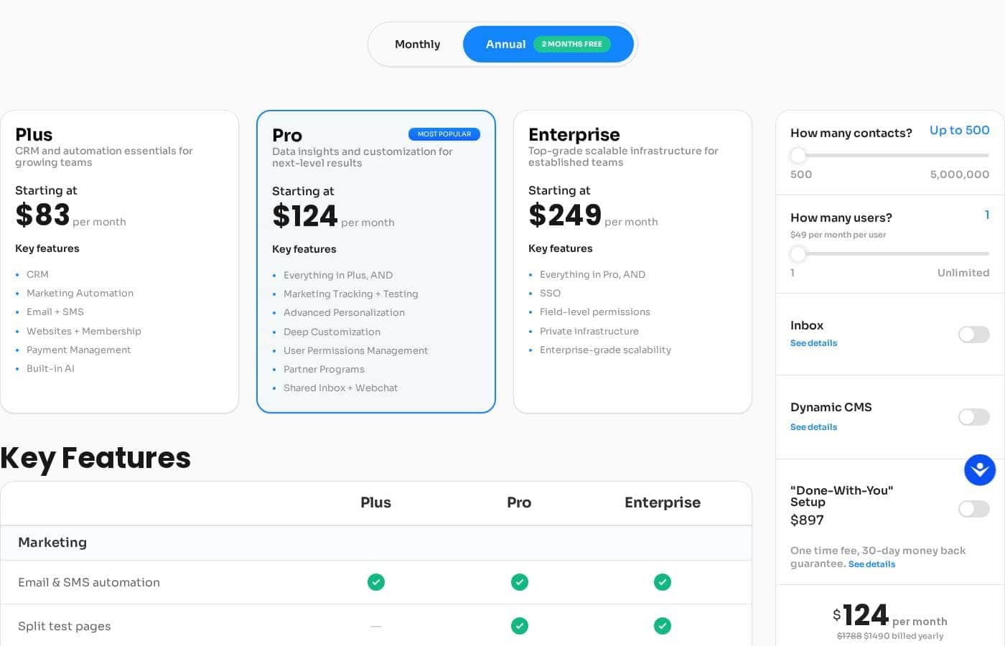Click the contacts slider handle
Image resolution: width=1005 pixels, height=646 pixels.
click(x=798, y=155)
